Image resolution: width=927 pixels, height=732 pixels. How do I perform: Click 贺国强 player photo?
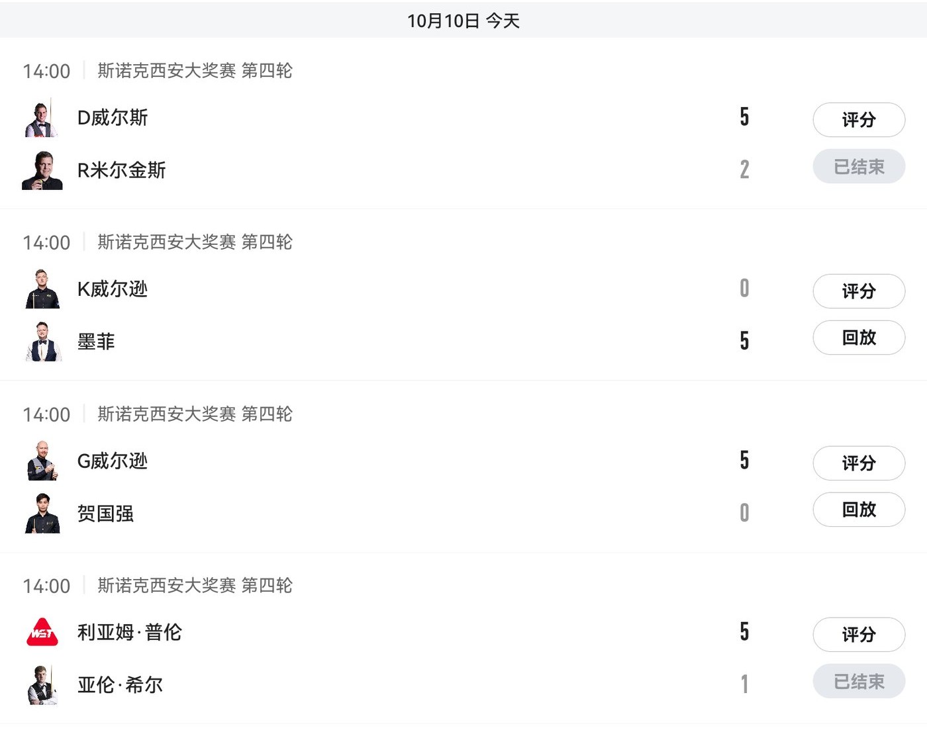coord(42,514)
